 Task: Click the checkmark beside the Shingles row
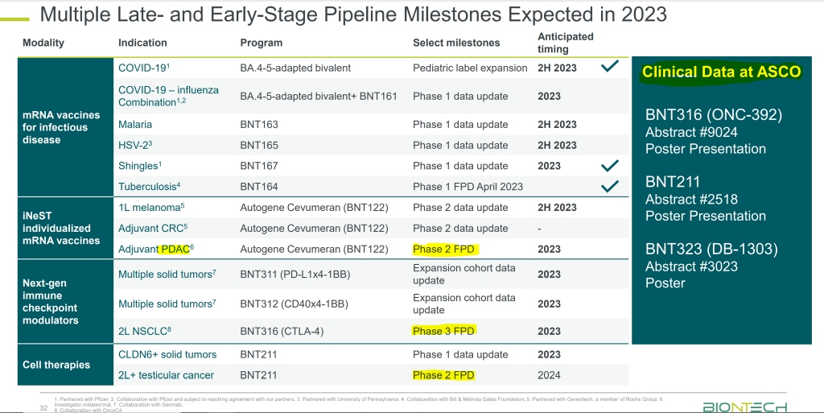click(610, 166)
